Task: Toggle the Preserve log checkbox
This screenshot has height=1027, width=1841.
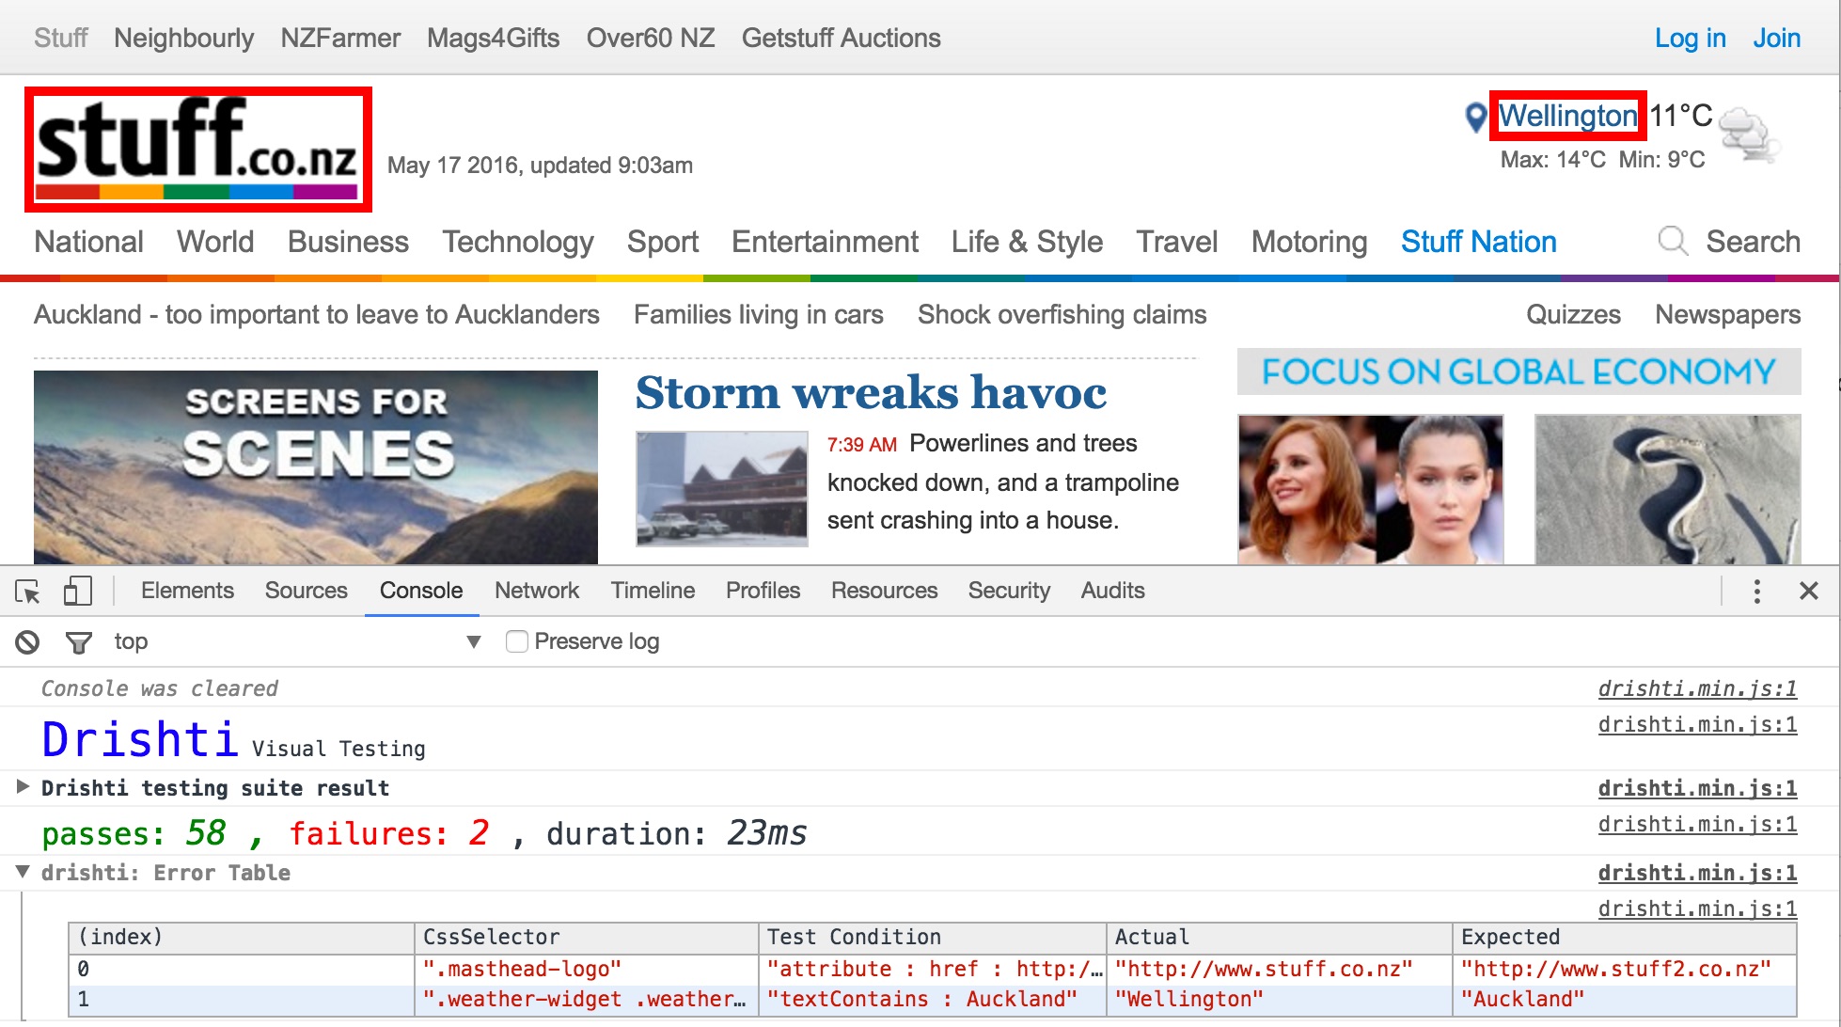Action: (514, 641)
